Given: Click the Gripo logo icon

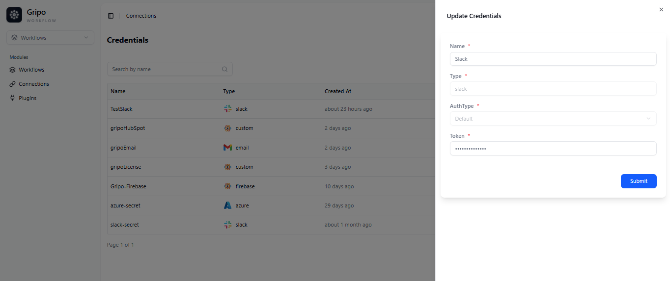Looking at the screenshot, I should [x=14, y=15].
